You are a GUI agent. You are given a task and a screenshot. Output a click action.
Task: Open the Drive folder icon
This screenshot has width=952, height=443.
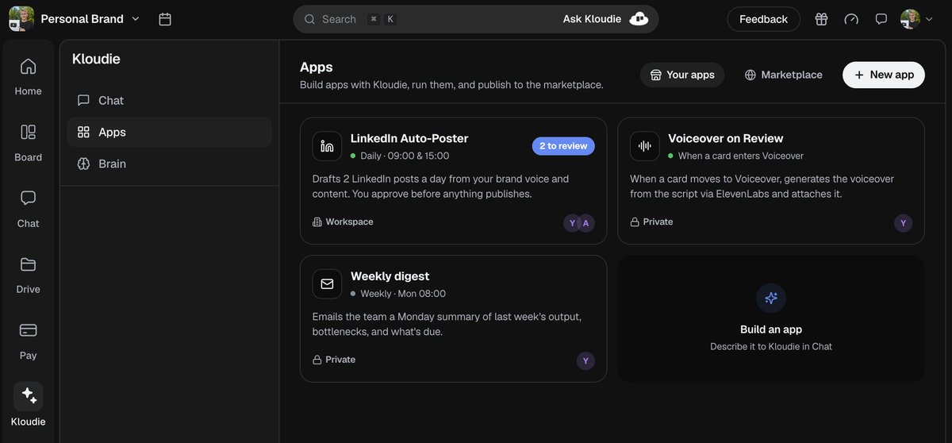[28, 264]
